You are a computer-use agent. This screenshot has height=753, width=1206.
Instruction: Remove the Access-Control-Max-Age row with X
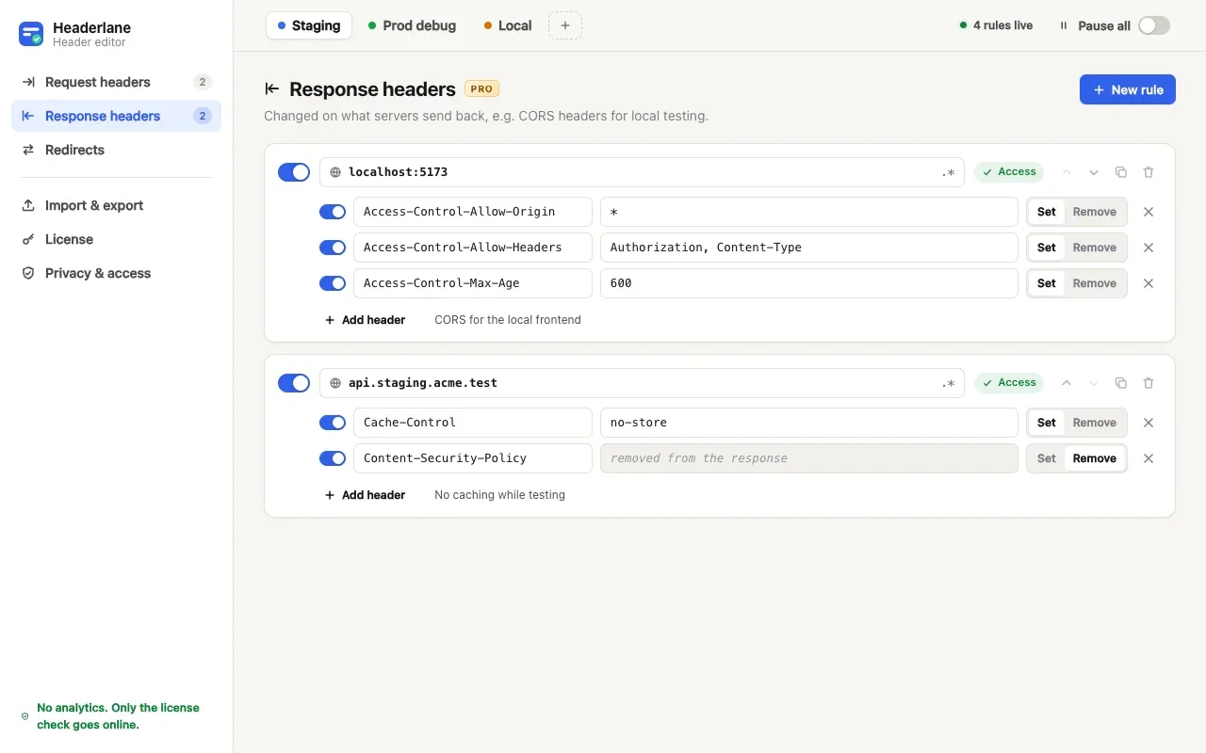1149,283
